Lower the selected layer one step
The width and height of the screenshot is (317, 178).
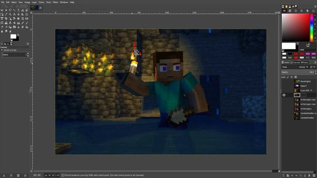[x=296, y=176]
